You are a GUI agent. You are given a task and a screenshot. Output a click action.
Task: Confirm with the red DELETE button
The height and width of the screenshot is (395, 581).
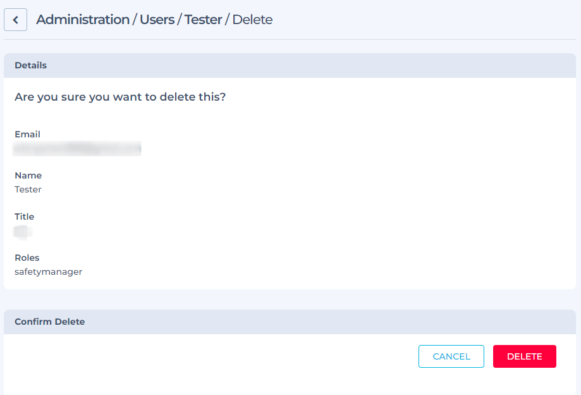click(x=524, y=356)
